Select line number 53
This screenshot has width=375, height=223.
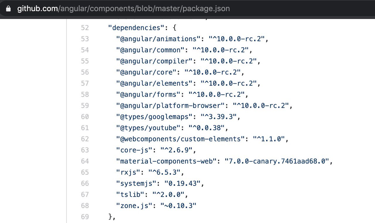pyautogui.click(x=85, y=39)
